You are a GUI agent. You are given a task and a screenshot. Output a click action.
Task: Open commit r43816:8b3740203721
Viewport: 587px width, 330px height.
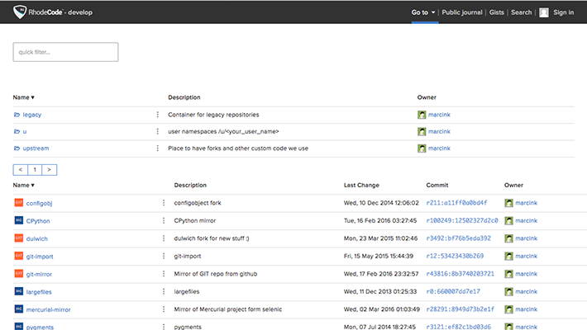click(x=460, y=274)
